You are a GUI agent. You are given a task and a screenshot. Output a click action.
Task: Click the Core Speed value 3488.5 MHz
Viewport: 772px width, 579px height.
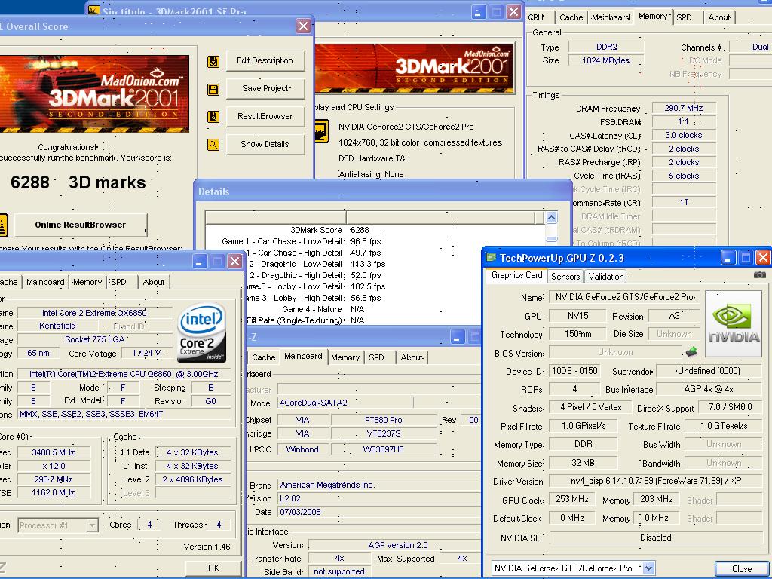pos(54,452)
